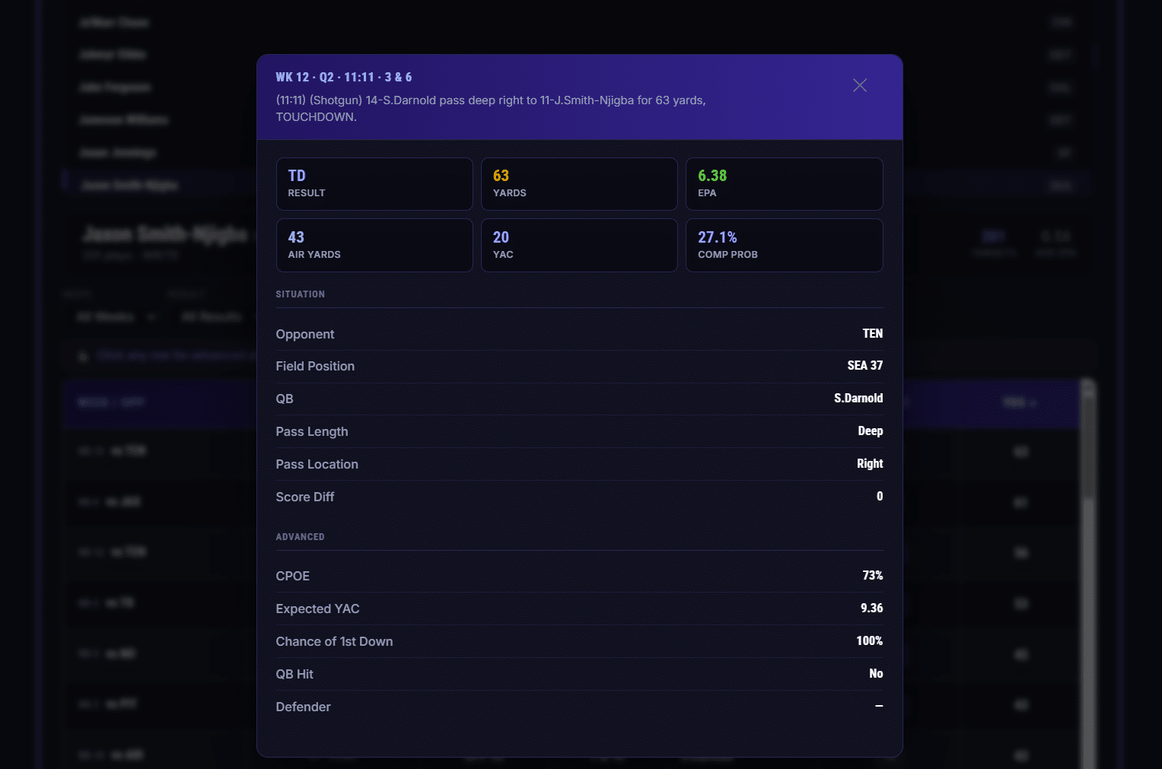The height and width of the screenshot is (769, 1162).
Task: Click the 63 Yards stat card
Action: point(578,183)
